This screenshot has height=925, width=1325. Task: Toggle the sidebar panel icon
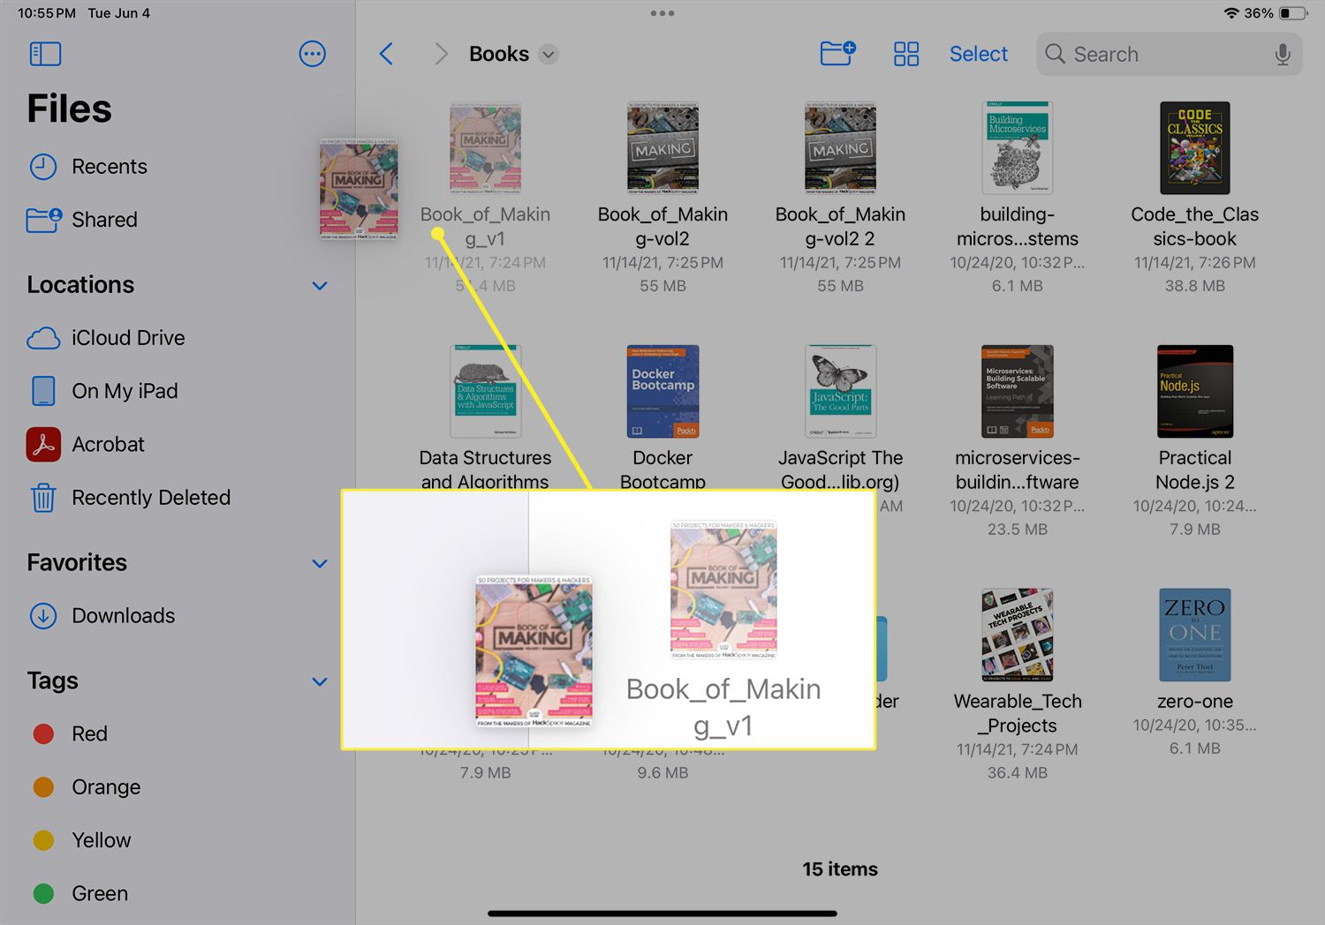45,54
